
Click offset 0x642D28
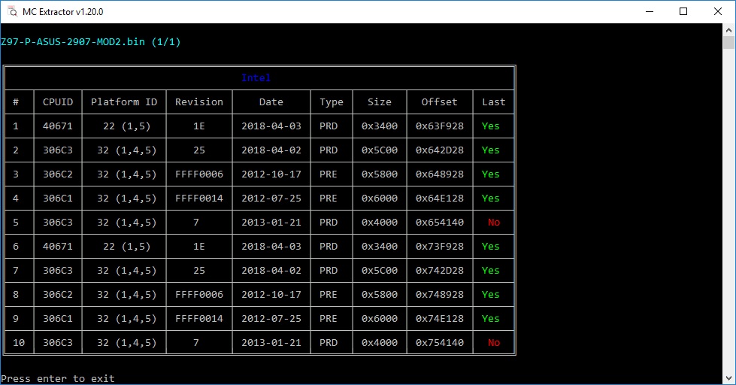pyautogui.click(x=439, y=150)
